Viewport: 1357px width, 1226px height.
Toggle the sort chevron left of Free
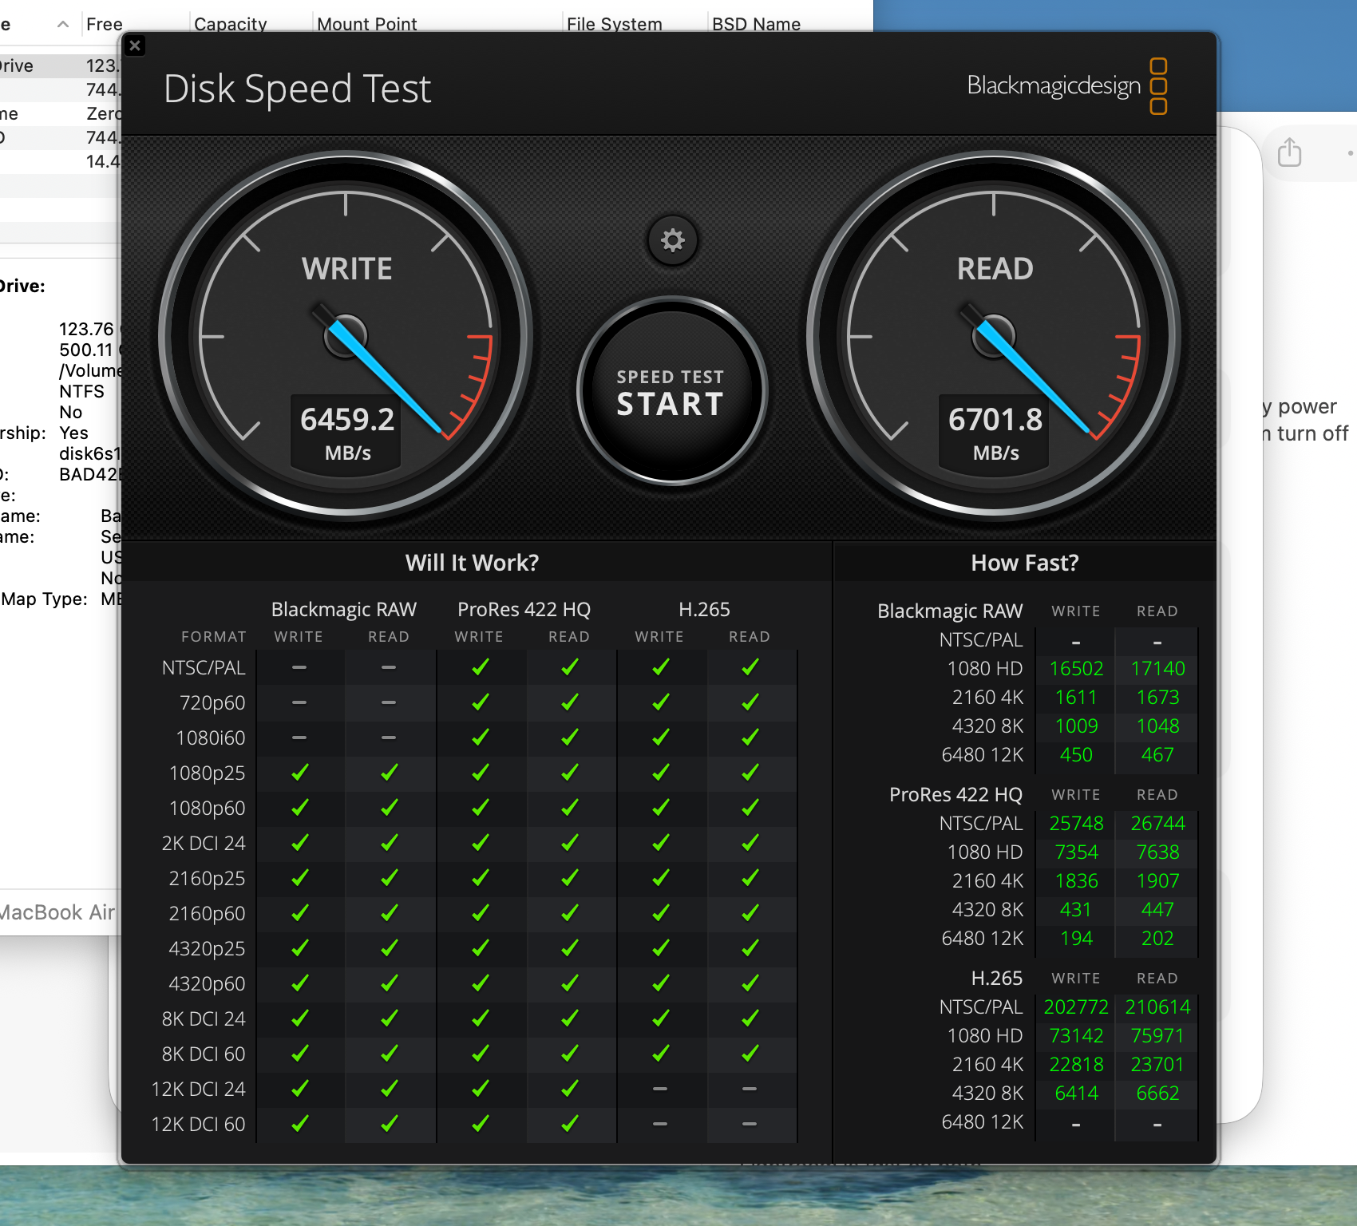tap(63, 24)
